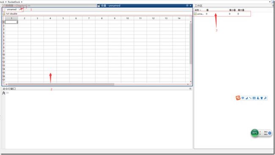Toggle Chinese input mode on Sogou bar
This screenshot has width=275, height=155.
[x=243, y=98]
